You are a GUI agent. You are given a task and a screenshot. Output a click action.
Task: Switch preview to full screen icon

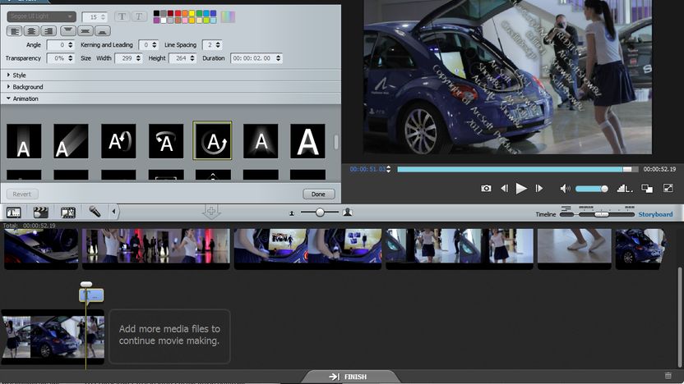click(668, 188)
